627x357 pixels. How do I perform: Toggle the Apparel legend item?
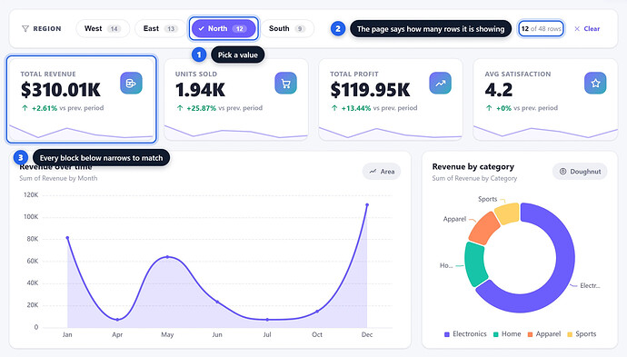[x=544, y=333]
